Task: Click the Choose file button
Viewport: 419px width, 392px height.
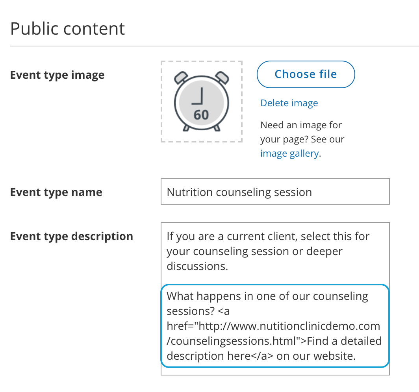Action: [306, 74]
